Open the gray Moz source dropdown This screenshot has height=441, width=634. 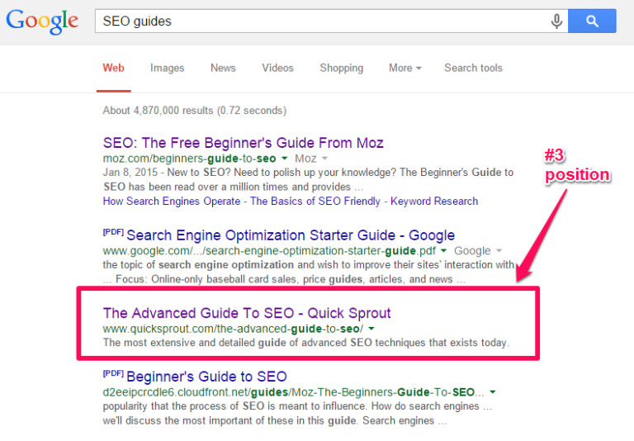[x=324, y=159]
